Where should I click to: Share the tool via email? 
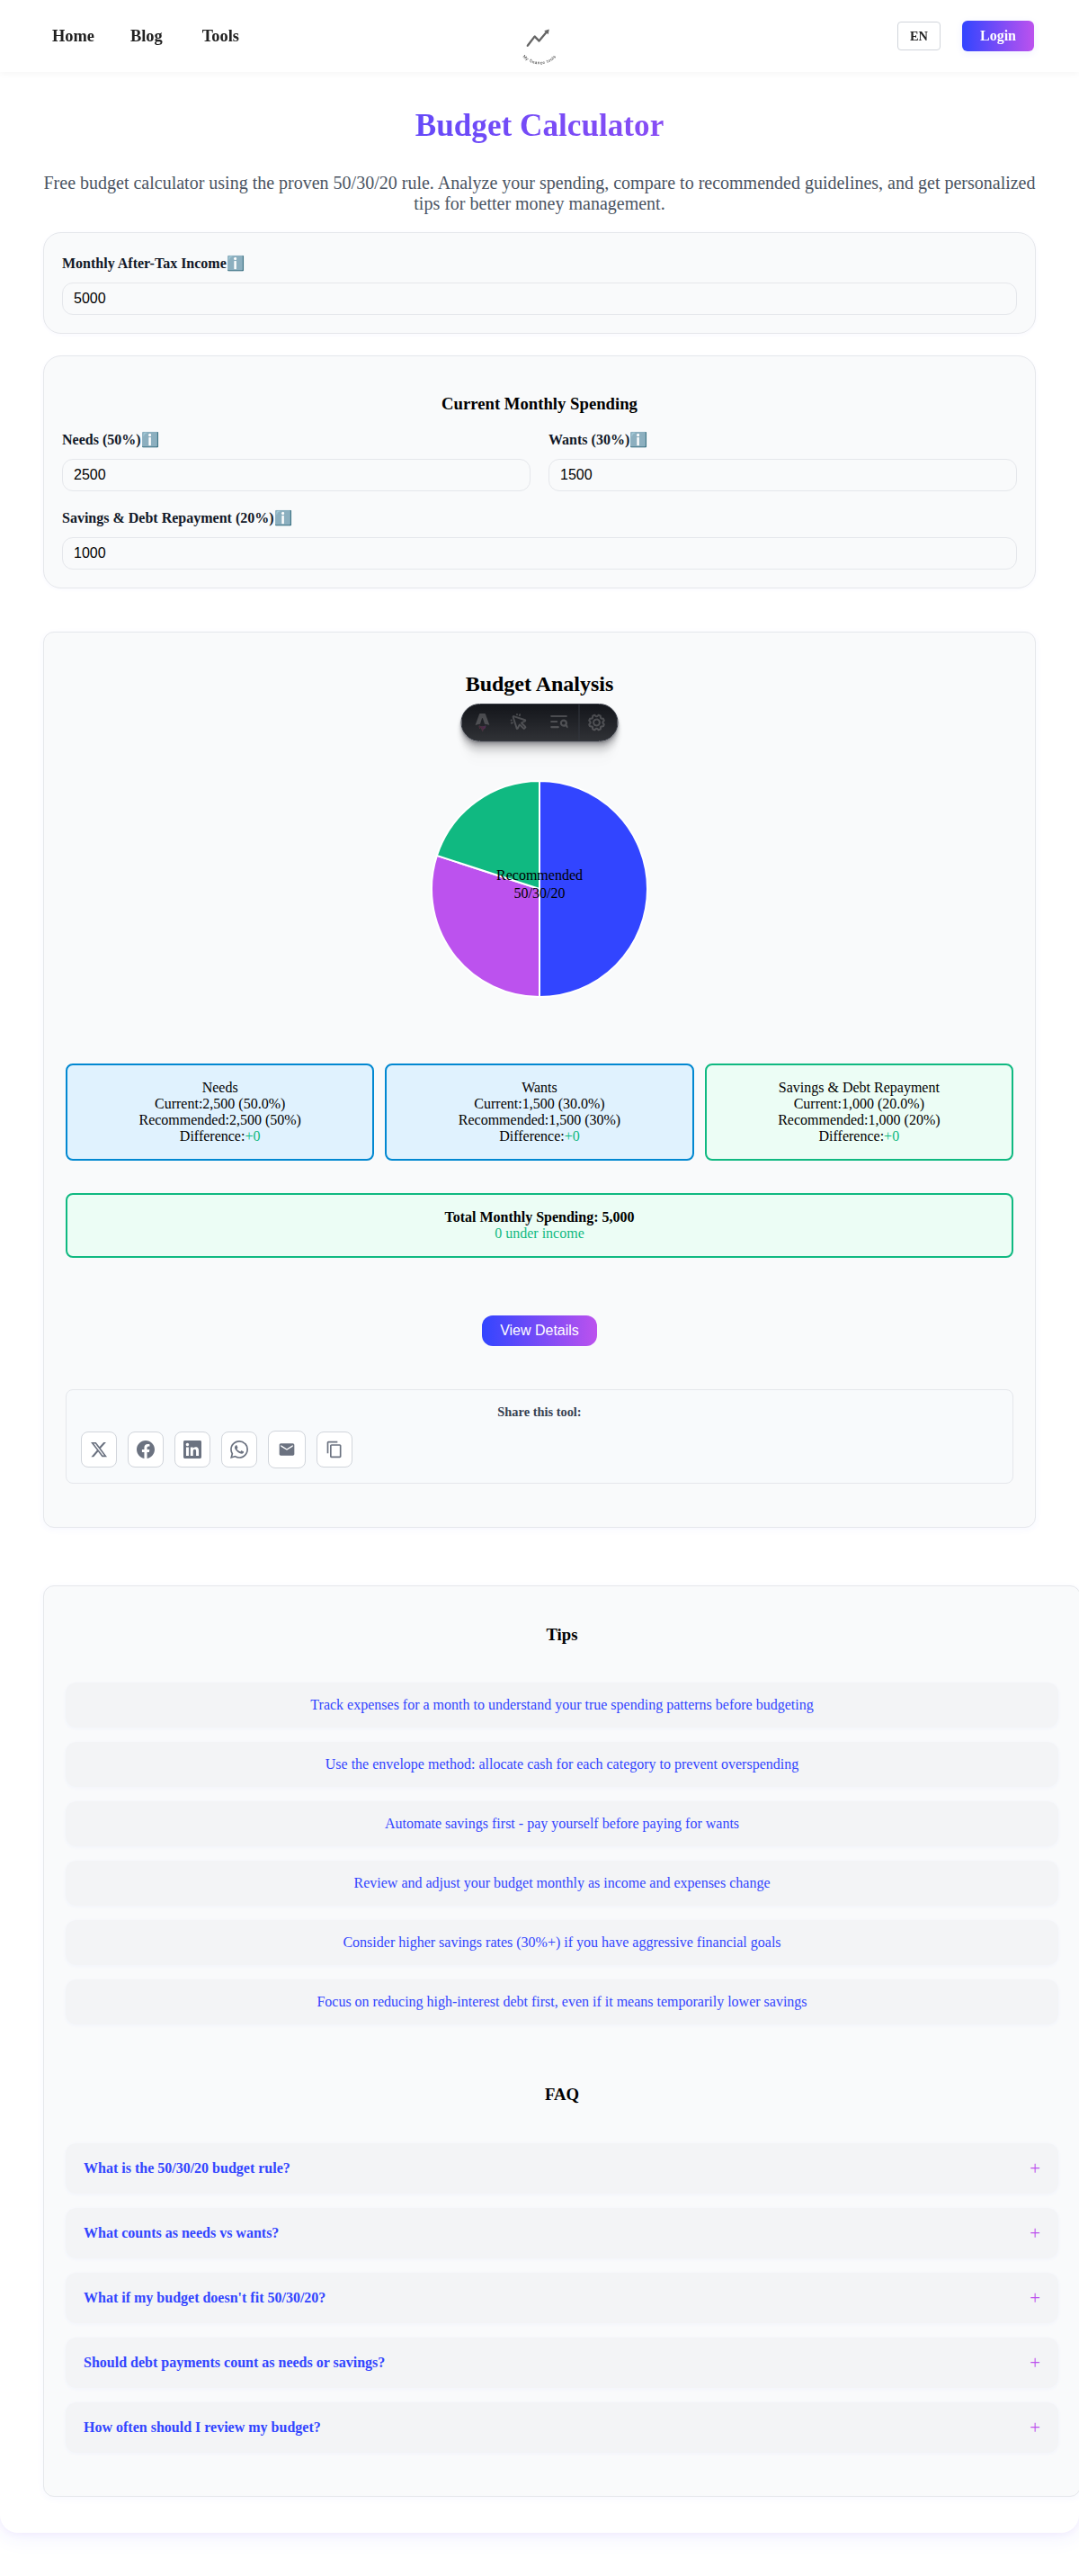point(287,1449)
